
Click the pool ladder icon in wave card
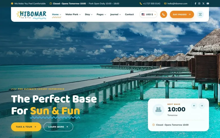(x=158, y=110)
